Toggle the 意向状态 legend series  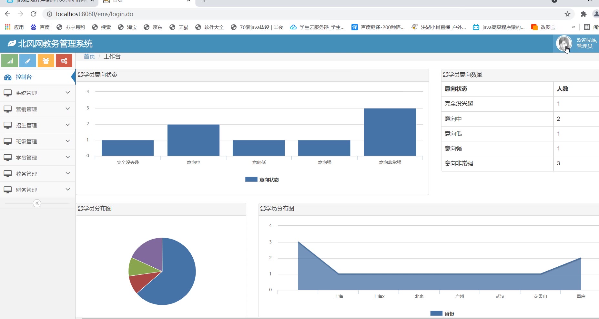[x=262, y=180]
